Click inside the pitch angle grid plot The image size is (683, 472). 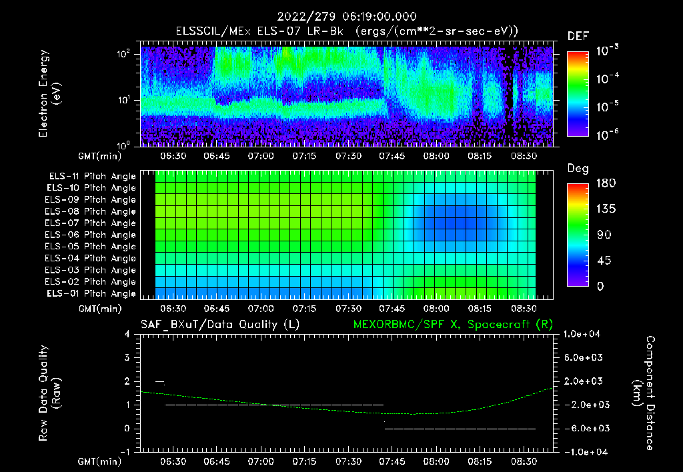[x=347, y=235]
